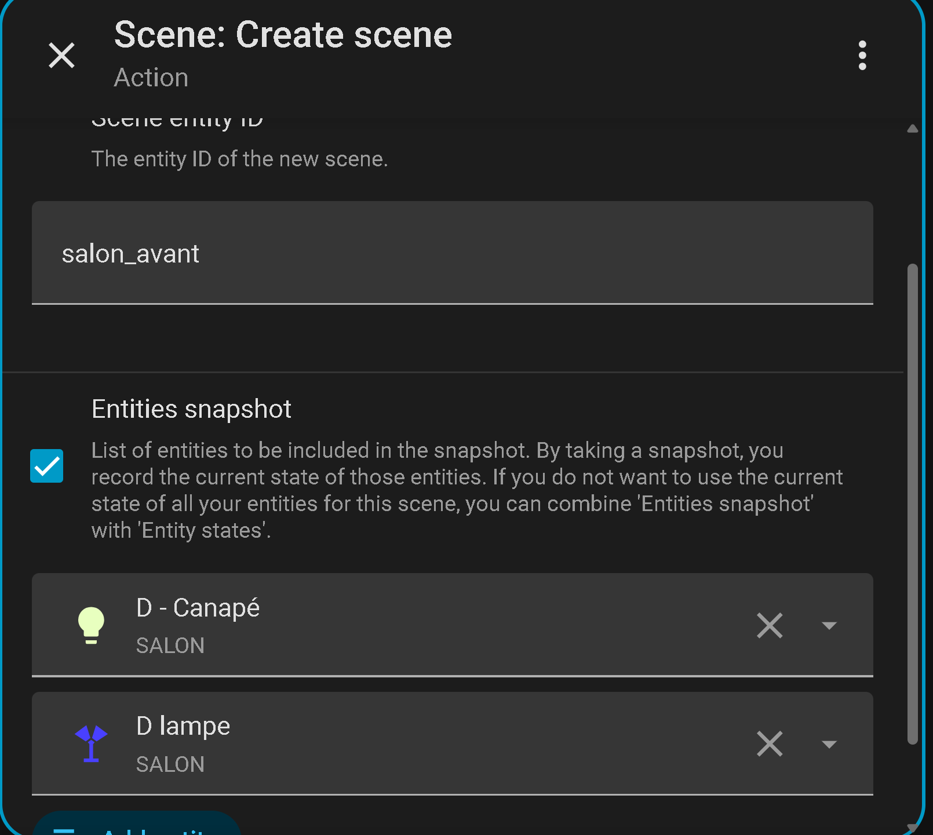Image resolution: width=933 pixels, height=835 pixels.
Task: Click the light bulb icon for D - Canapé
Action: pyautogui.click(x=91, y=625)
